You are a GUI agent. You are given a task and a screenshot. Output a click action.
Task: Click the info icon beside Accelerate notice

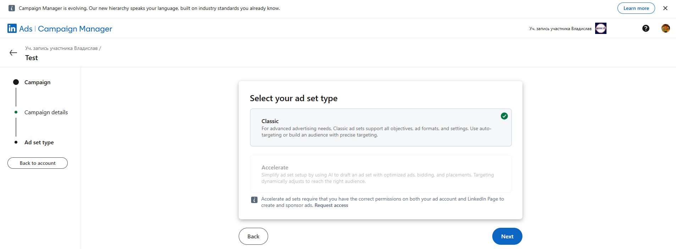(254, 200)
